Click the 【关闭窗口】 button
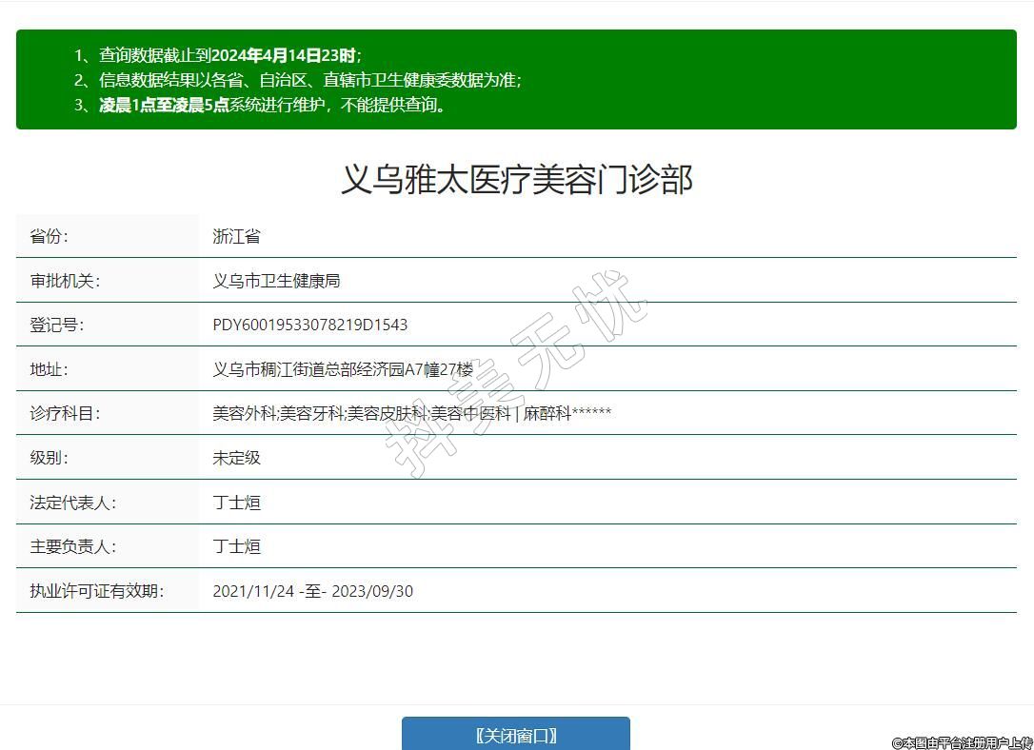 515,735
